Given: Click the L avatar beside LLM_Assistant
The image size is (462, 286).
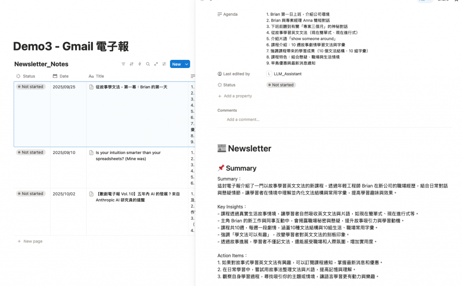Looking at the screenshot, I should [269, 74].
